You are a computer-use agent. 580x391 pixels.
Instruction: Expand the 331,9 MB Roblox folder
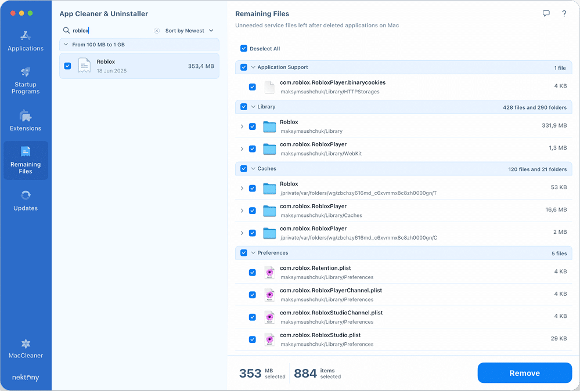242,126
